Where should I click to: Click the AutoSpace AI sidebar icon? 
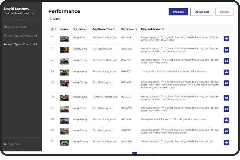click(x=5, y=27)
